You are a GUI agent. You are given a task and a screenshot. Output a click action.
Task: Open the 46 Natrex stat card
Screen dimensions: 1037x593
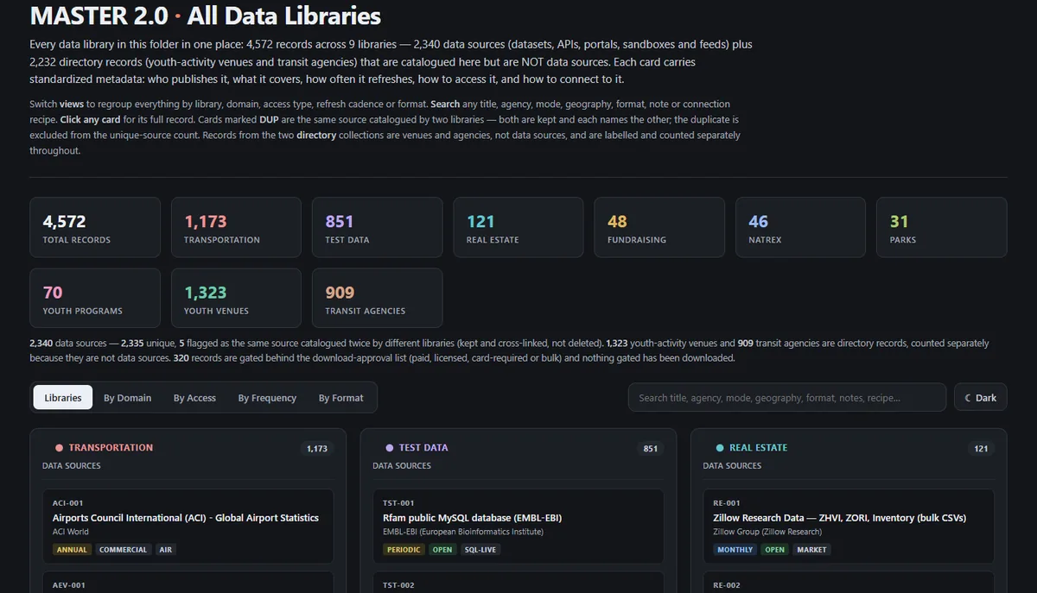(800, 227)
